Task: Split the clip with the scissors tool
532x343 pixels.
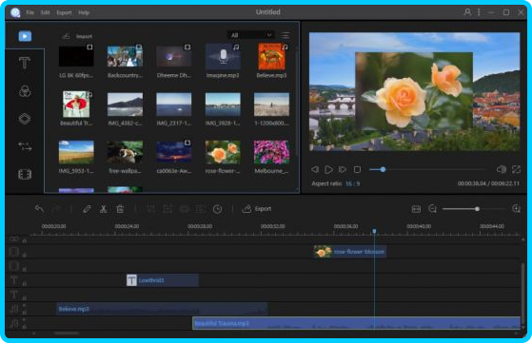Action: pos(104,209)
